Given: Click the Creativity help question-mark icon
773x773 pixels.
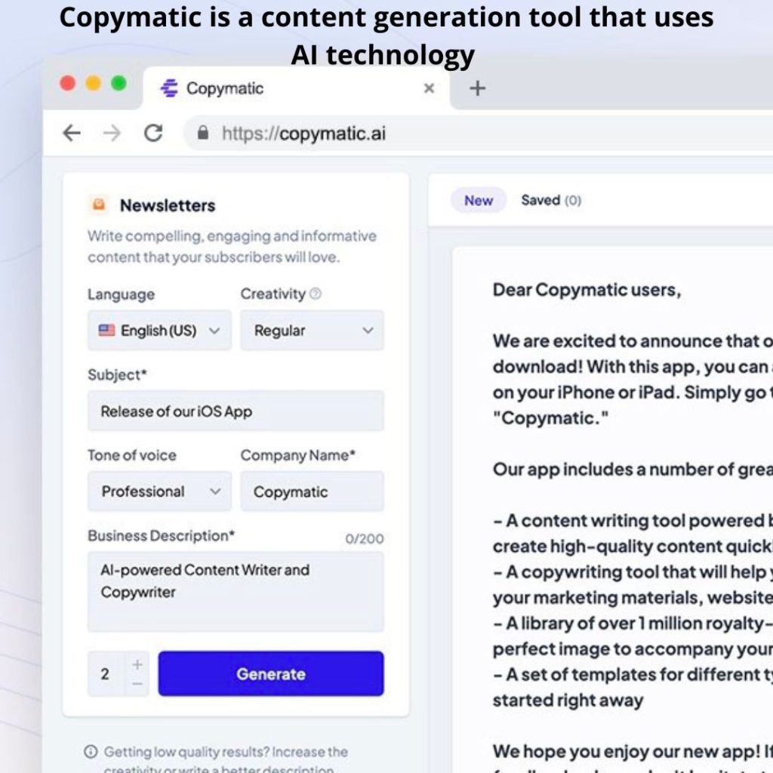Looking at the screenshot, I should 316,294.
